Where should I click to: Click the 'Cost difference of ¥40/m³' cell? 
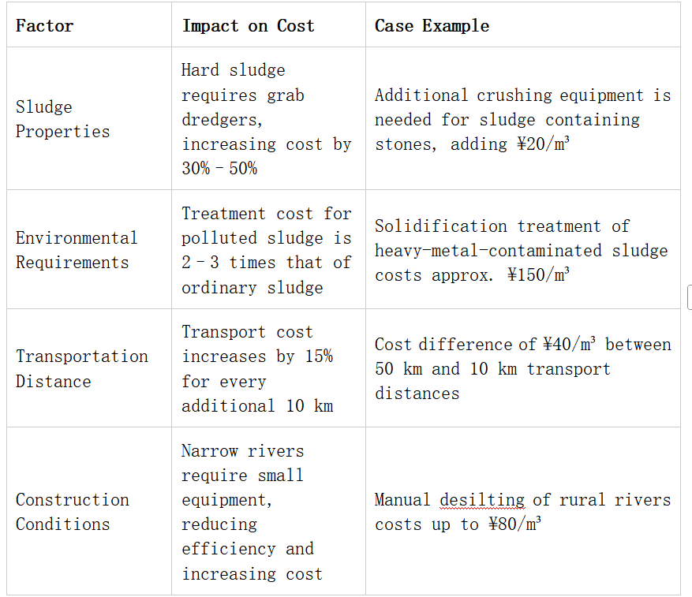pos(523,368)
